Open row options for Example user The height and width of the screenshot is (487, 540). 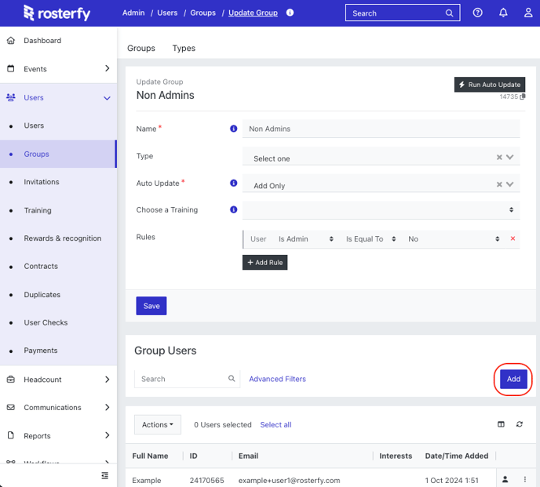coord(525,480)
